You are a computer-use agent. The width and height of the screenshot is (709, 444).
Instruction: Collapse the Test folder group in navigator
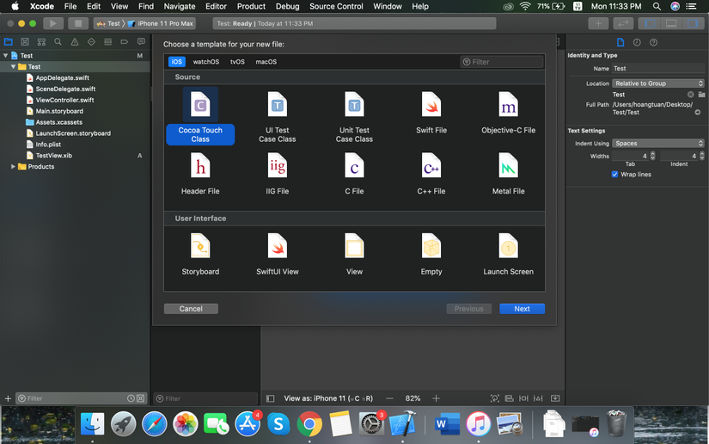pos(13,66)
